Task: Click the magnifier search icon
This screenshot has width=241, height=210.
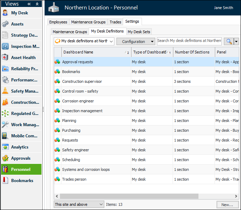Action: tap(228, 41)
